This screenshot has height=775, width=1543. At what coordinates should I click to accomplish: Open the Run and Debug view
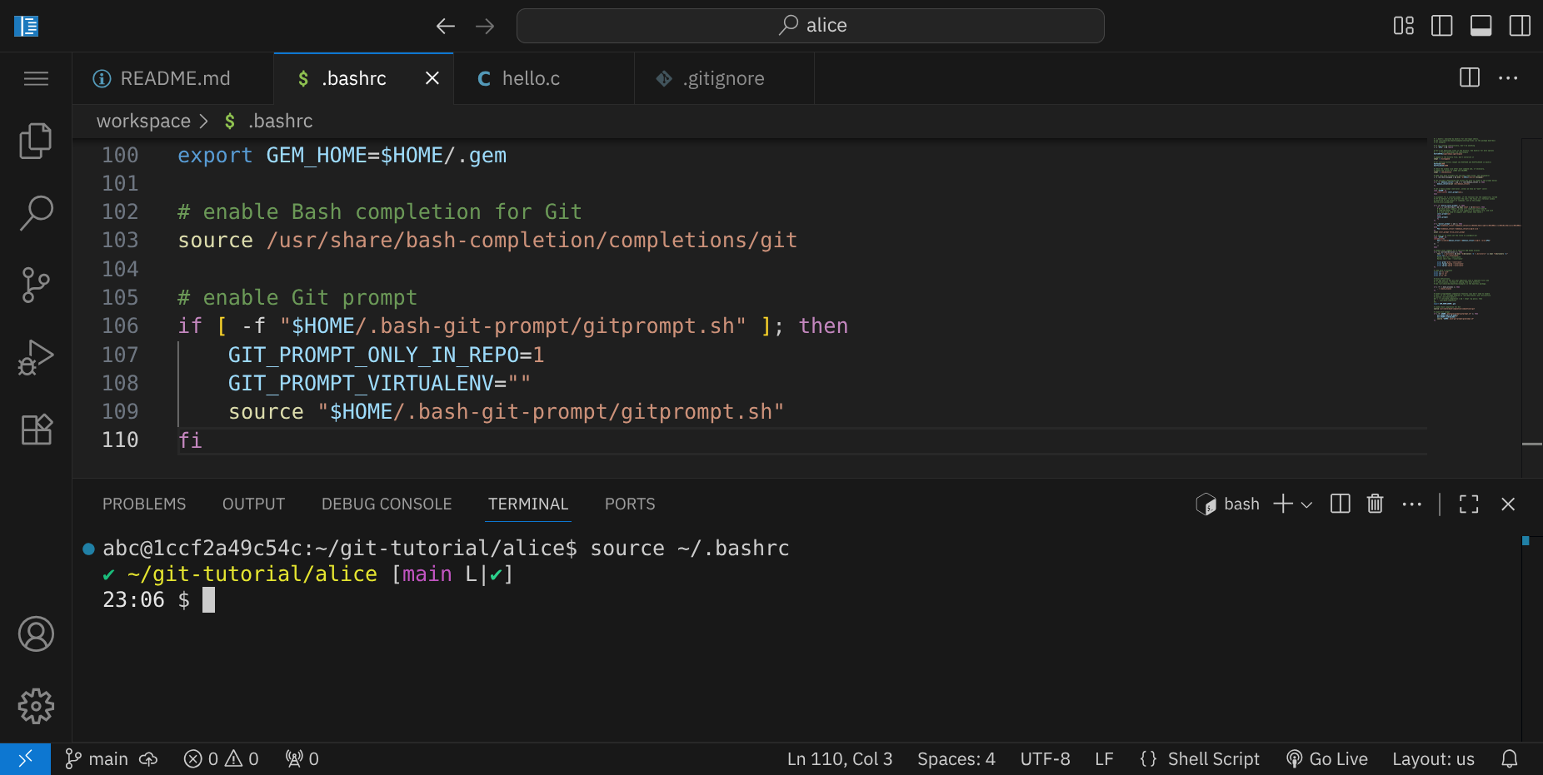[36, 358]
